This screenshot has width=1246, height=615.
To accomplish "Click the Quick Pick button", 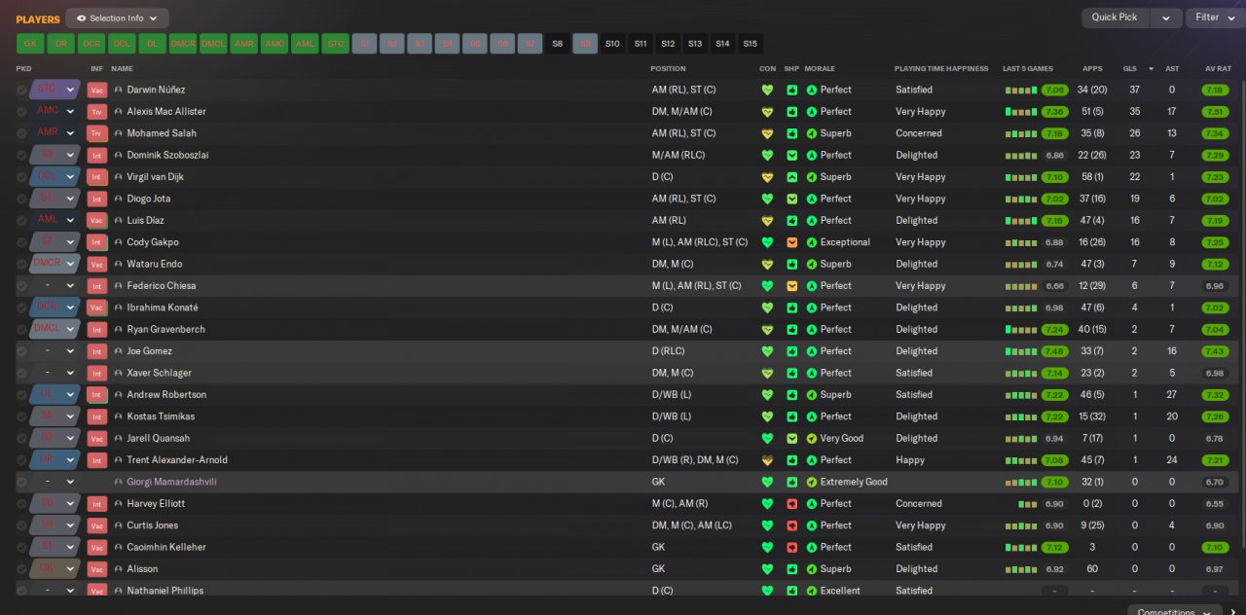I will [x=1115, y=18].
